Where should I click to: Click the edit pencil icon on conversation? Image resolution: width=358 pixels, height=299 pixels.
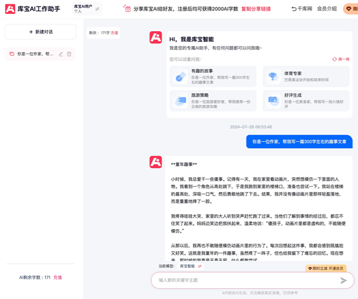[61, 54]
